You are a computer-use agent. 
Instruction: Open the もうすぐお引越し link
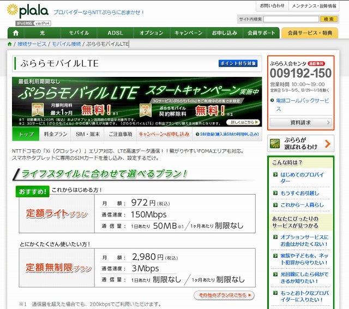(x=299, y=193)
